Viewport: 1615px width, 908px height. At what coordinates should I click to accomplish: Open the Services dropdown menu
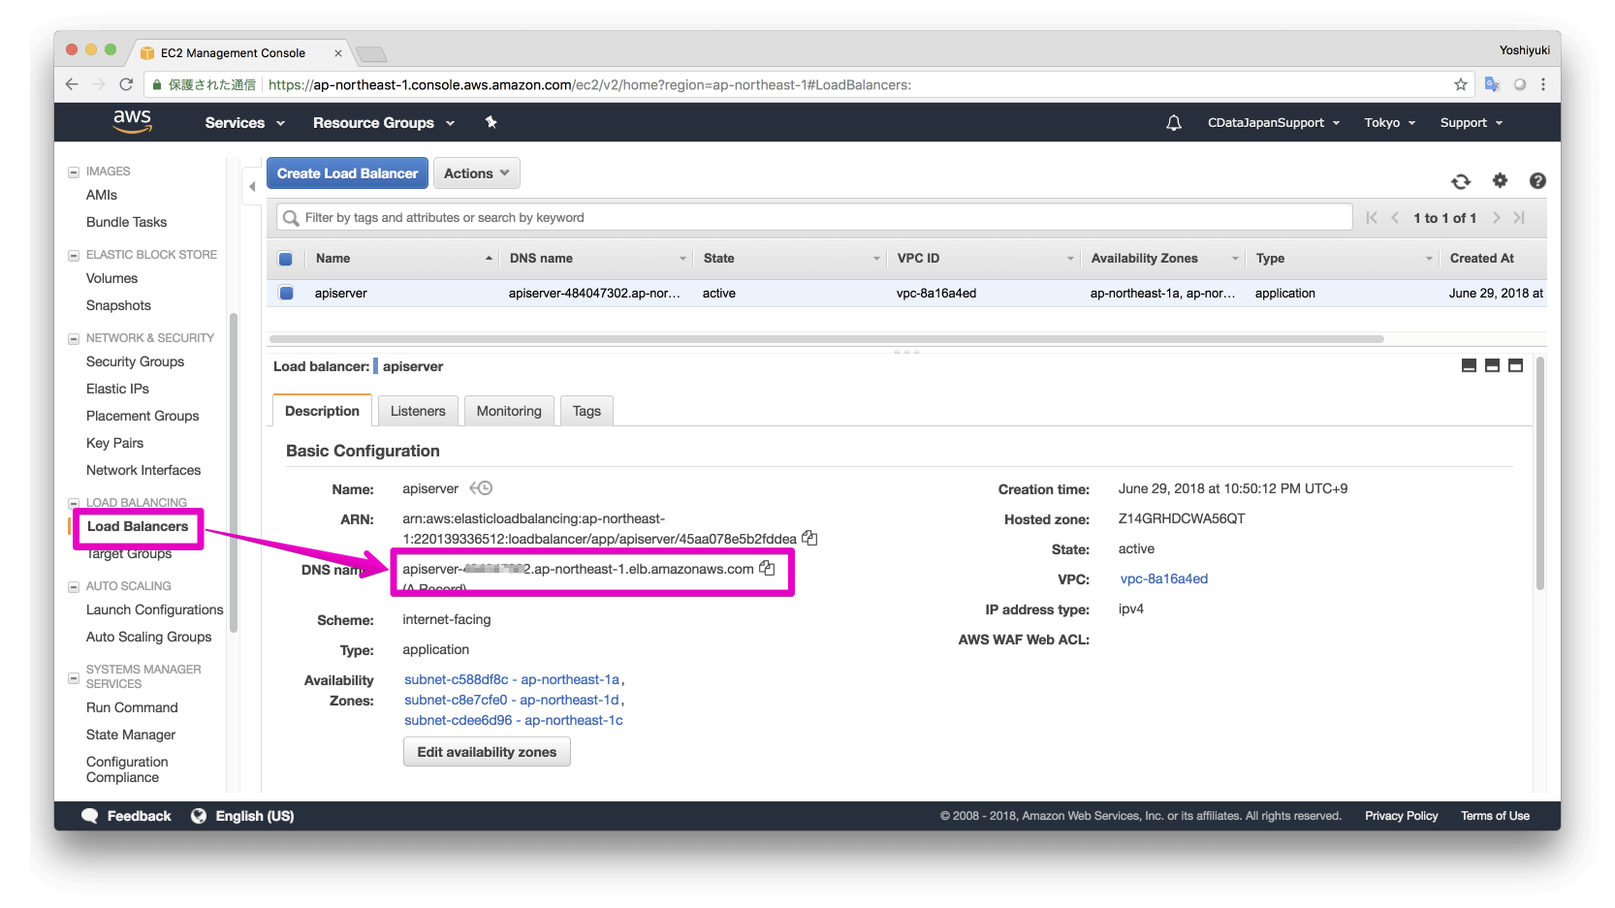(244, 123)
